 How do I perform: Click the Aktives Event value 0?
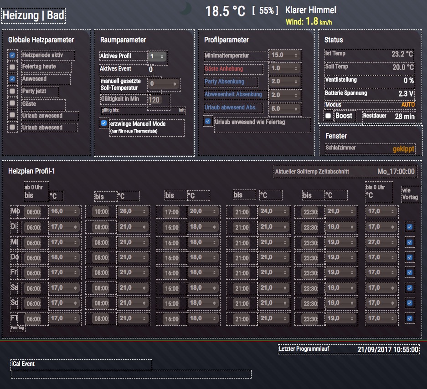[x=150, y=69]
